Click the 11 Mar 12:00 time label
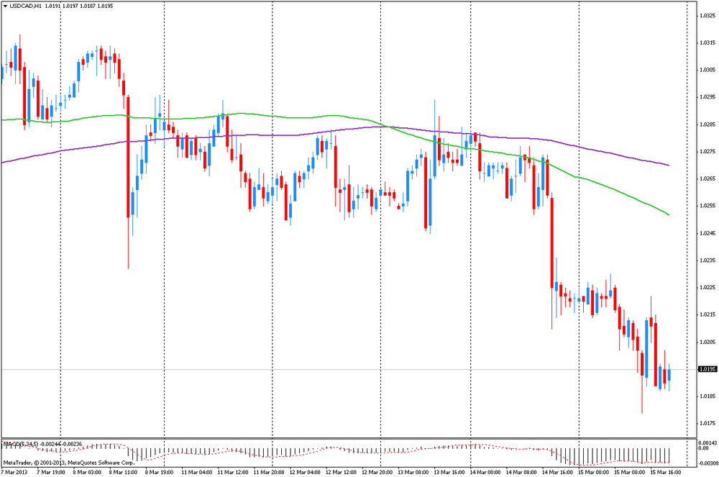The image size is (719, 477). pyautogui.click(x=232, y=472)
